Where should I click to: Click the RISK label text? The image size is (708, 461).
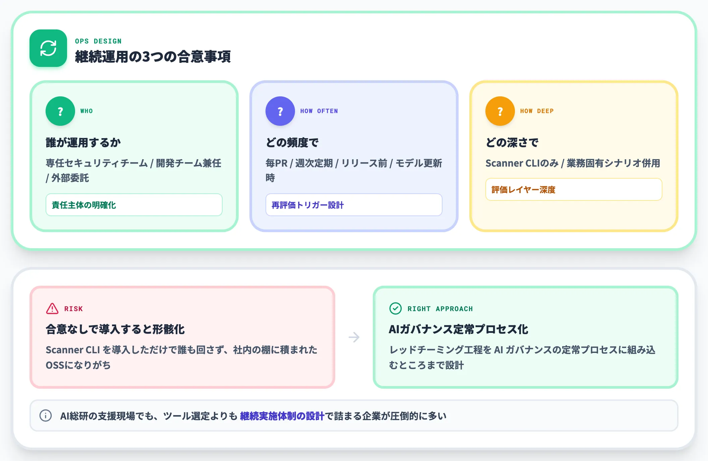tap(73, 309)
